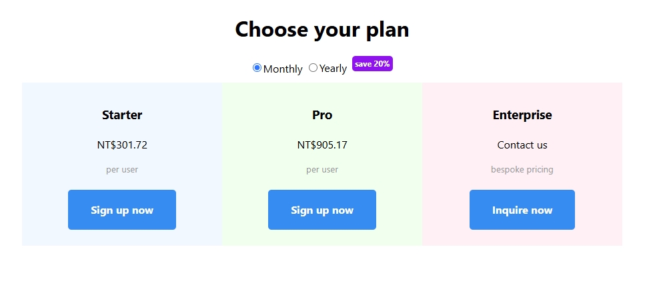Image resolution: width=651 pixels, height=285 pixels.
Task: Select the Monthly billing radio button
Action: point(257,68)
